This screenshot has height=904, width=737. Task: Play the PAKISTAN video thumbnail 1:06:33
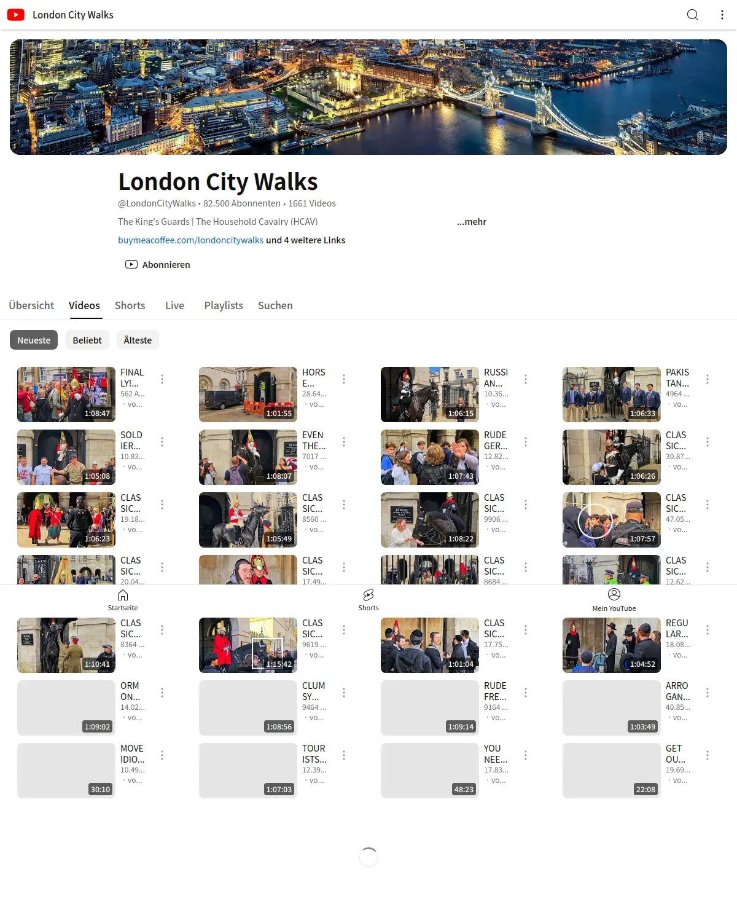pyautogui.click(x=612, y=395)
